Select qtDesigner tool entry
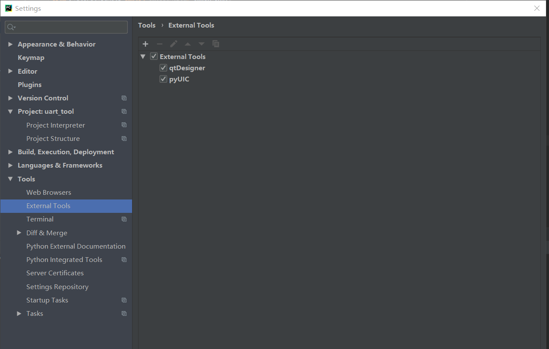Viewport: 549px width, 349px height. pyautogui.click(x=187, y=68)
